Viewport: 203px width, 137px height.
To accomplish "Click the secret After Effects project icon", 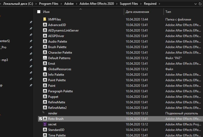I will [45, 124].
